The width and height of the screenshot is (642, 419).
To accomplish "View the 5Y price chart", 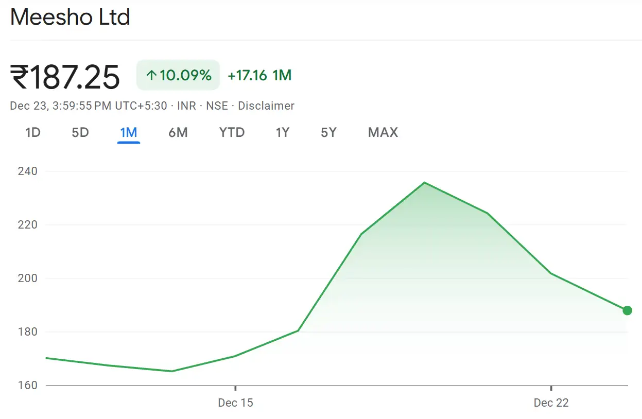I will (328, 133).
